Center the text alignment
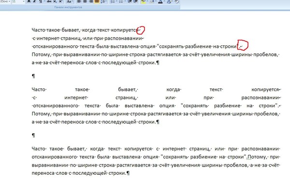Image resolution: width=290 pixels, height=180 pixels. [85, 1]
